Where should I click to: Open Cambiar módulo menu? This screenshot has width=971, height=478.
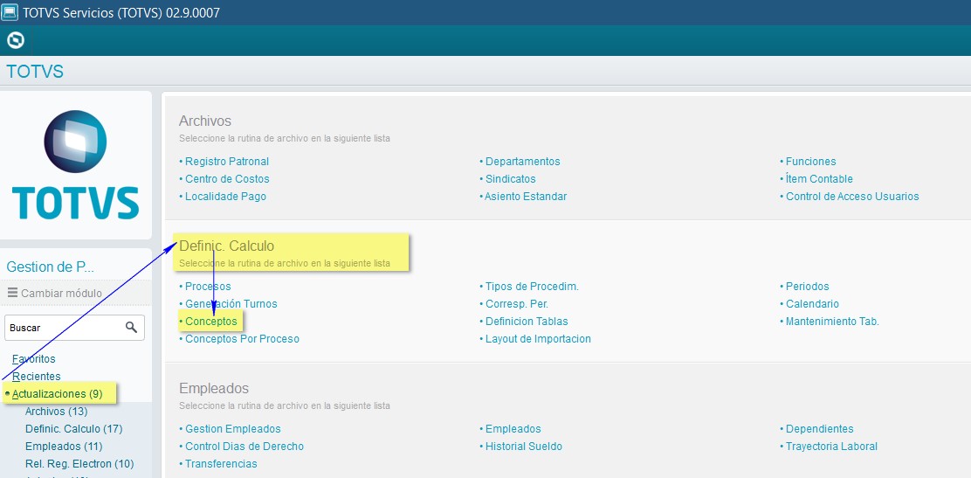[x=61, y=294]
